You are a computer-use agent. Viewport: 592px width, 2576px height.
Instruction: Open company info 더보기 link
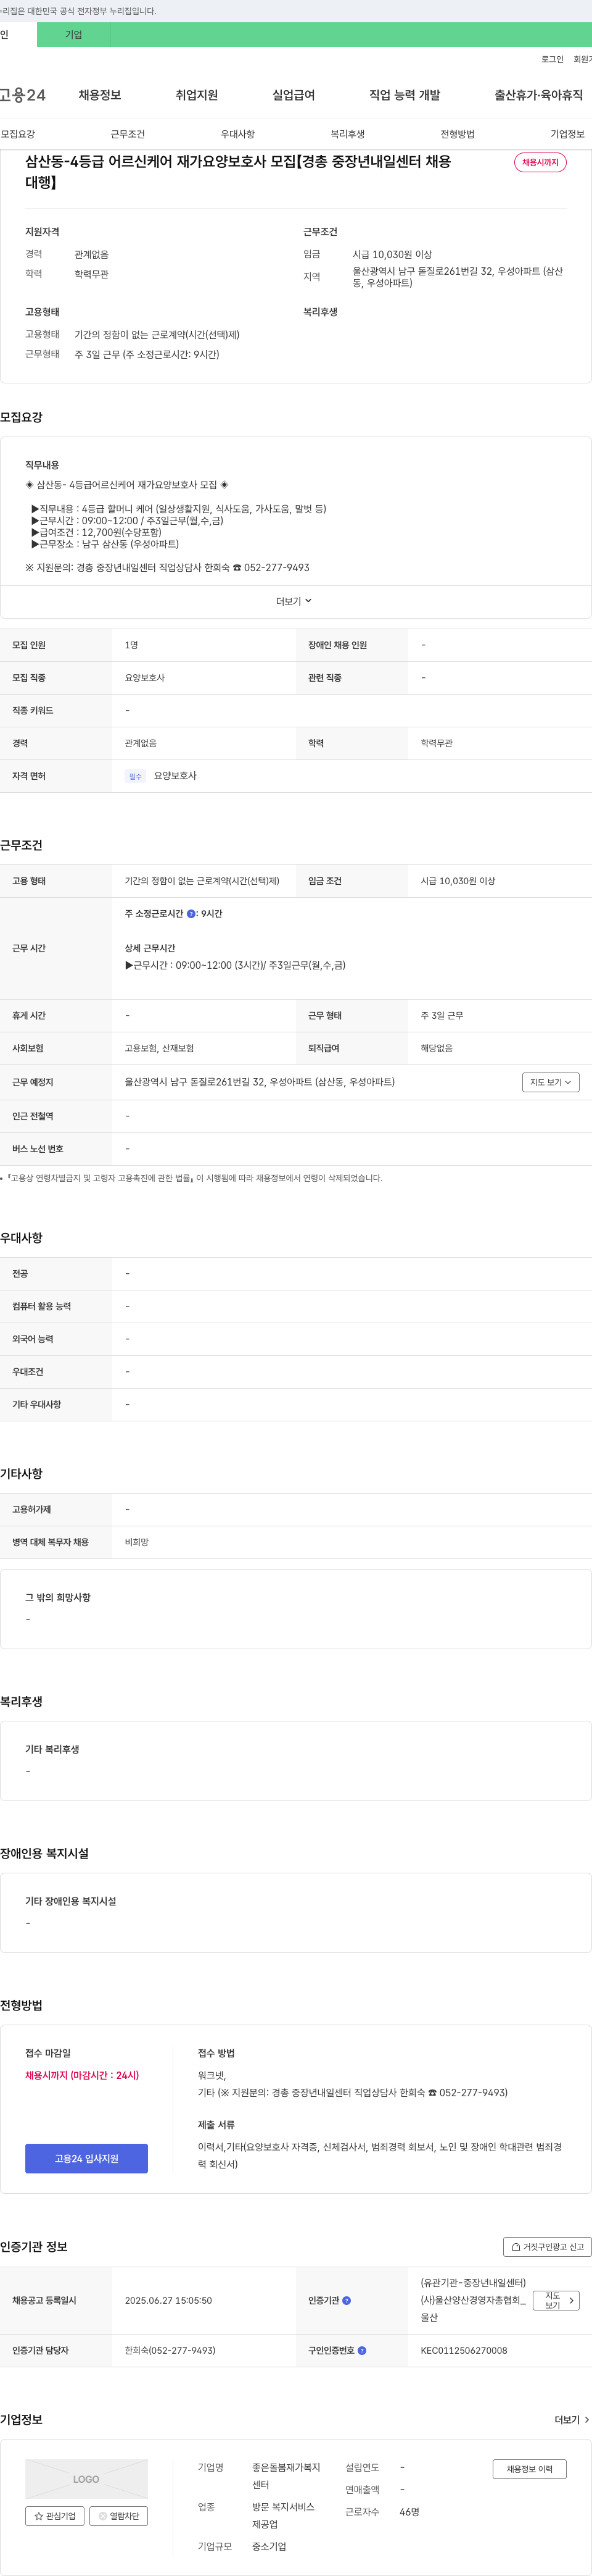[x=571, y=2420]
